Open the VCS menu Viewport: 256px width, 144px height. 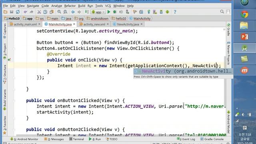point(108,6)
